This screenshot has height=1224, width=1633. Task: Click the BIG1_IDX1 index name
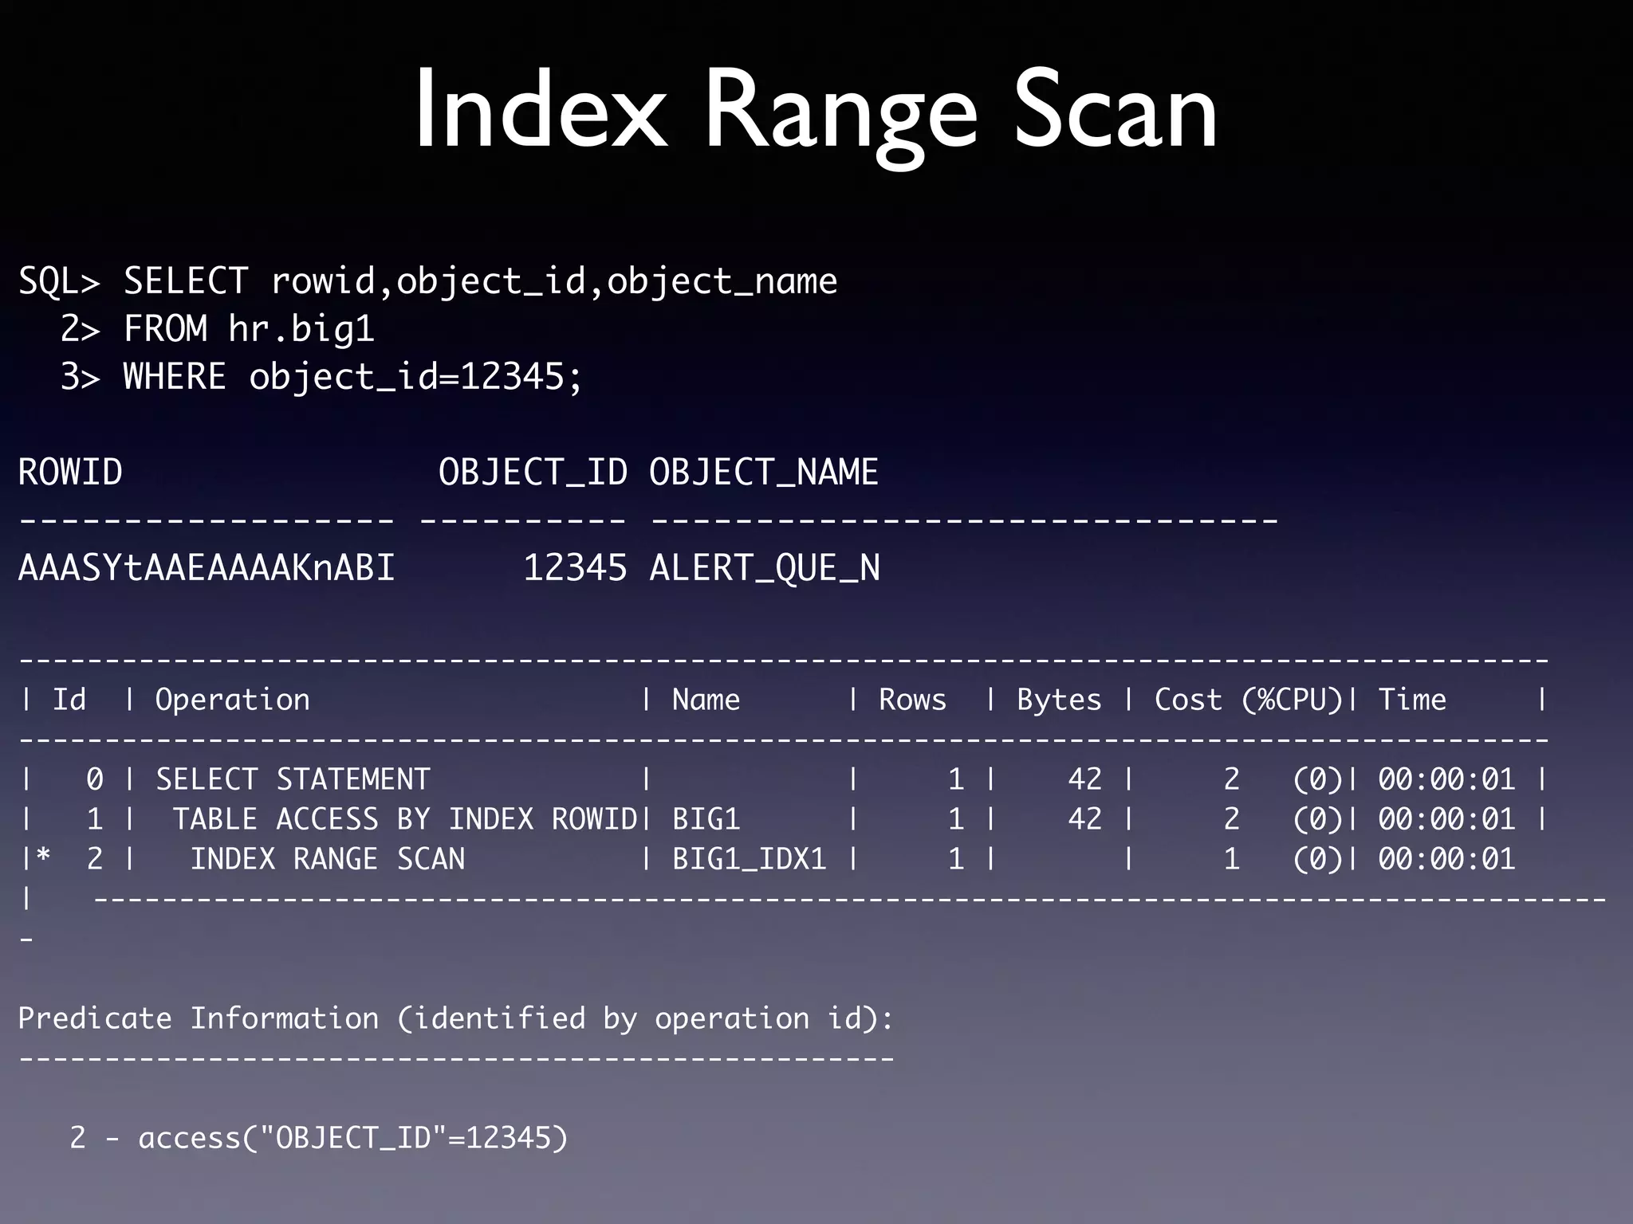tap(749, 859)
